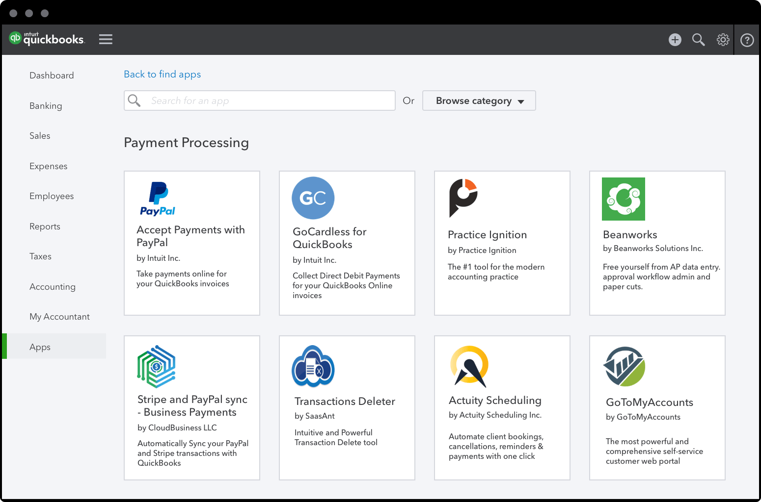Open the Transactions Deleter title
The height and width of the screenshot is (502, 761).
(x=345, y=402)
